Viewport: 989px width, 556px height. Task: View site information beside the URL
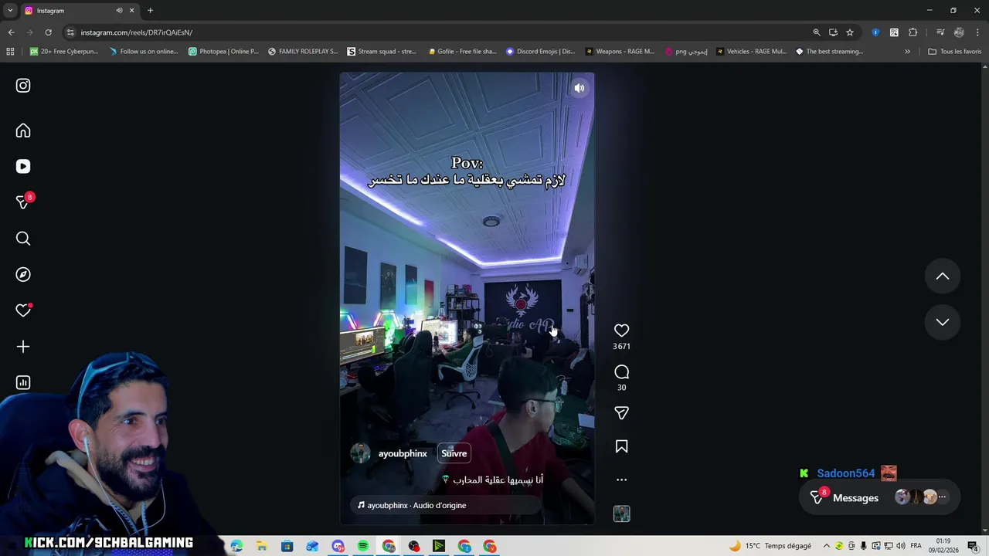point(70,32)
